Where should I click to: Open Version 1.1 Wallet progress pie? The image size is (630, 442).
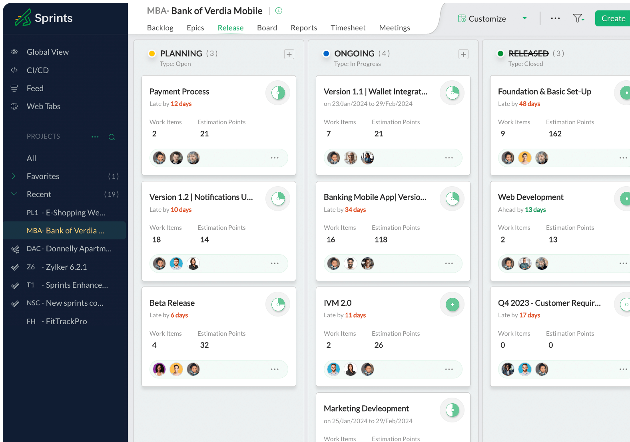452,93
